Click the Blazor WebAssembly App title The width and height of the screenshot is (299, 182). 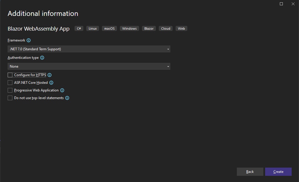click(x=39, y=29)
